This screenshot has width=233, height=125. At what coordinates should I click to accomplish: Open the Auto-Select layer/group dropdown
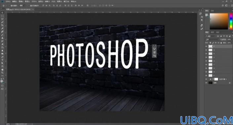22,6
